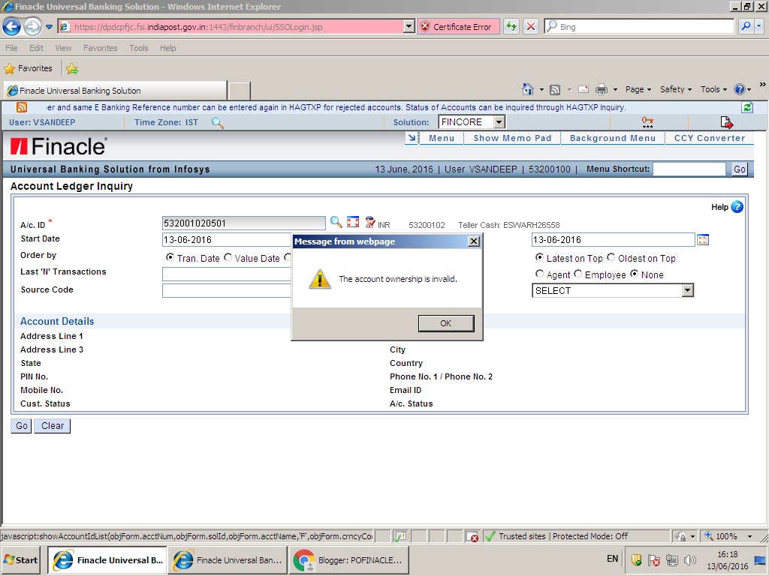Open the SELECT dropdown in Account Details area
The image size is (769, 576).
point(689,290)
